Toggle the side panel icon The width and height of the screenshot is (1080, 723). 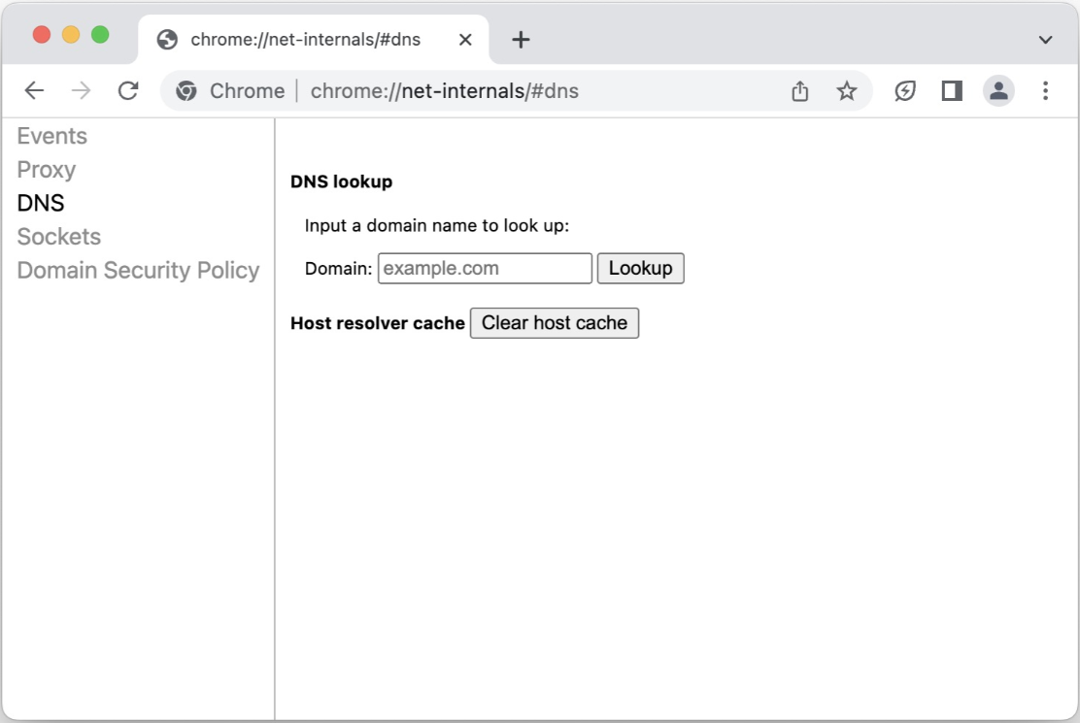click(952, 91)
